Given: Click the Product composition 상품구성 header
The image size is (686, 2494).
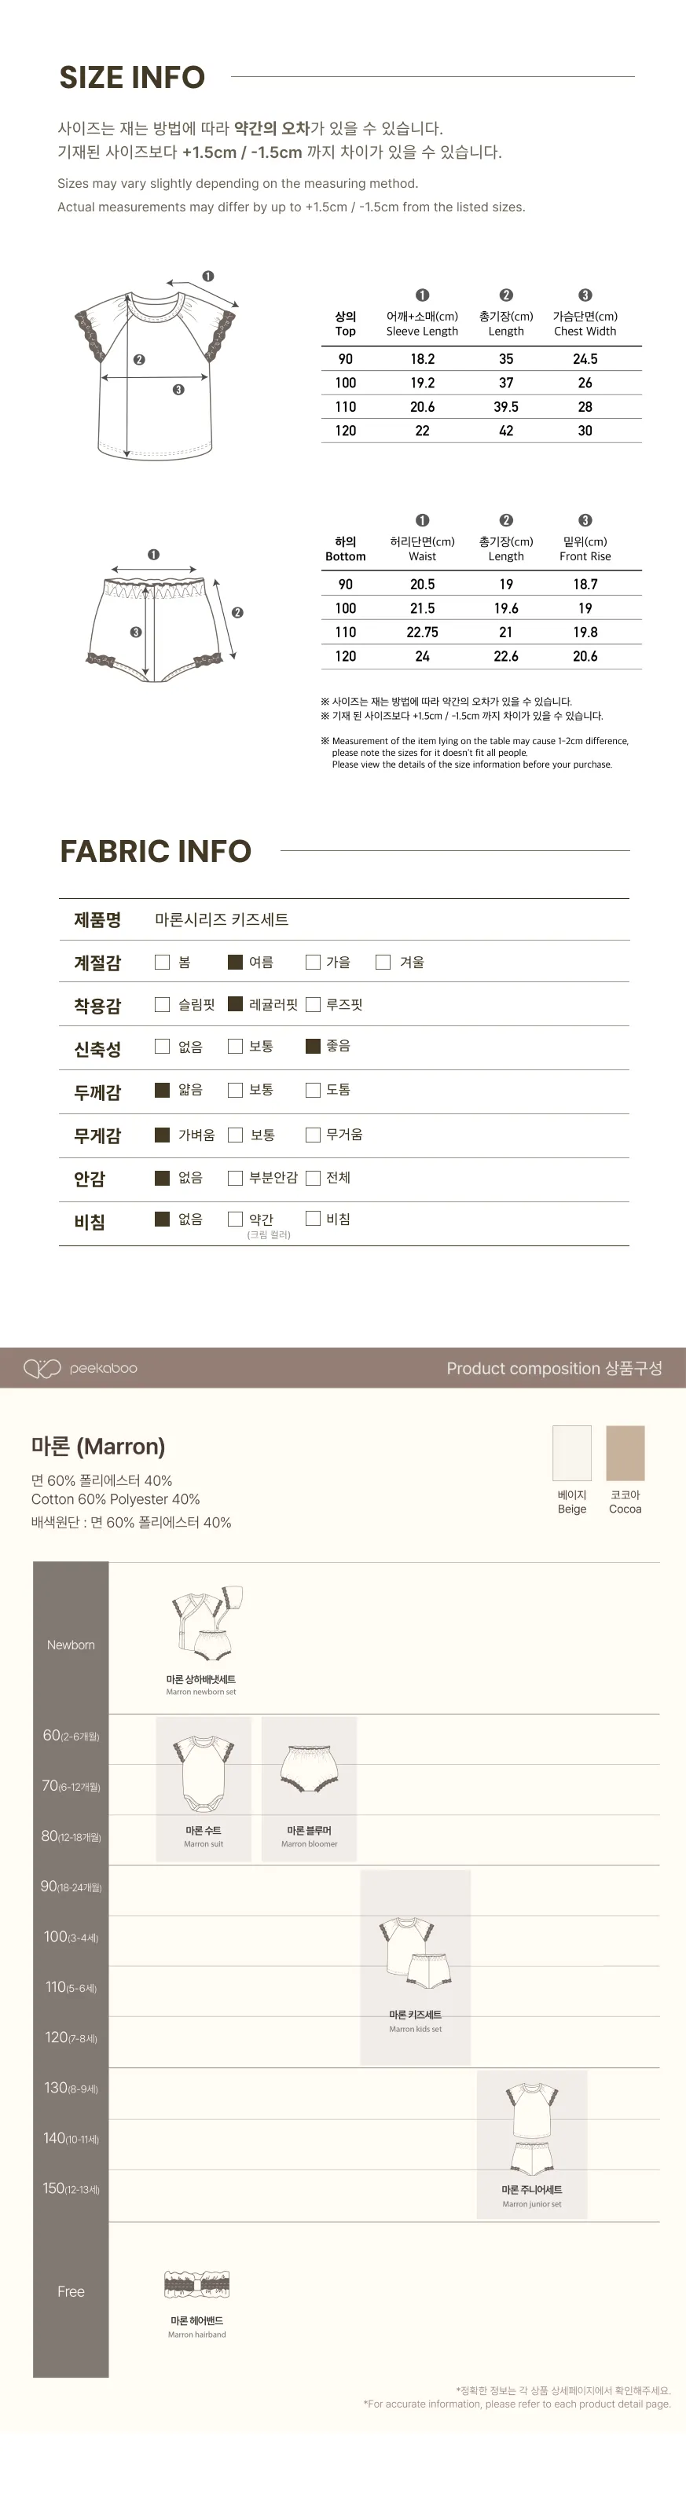Looking at the screenshot, I should tap(555, 1368).
